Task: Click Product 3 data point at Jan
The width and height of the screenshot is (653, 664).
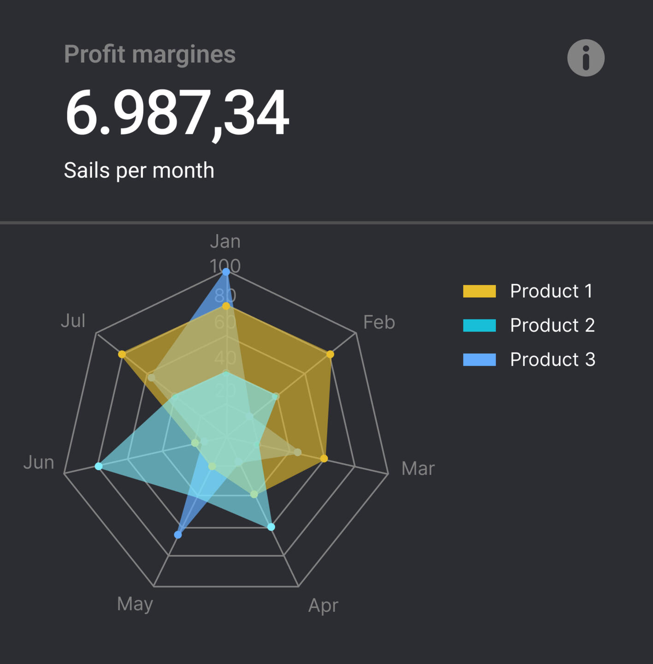Action: [x=226, y=272]
